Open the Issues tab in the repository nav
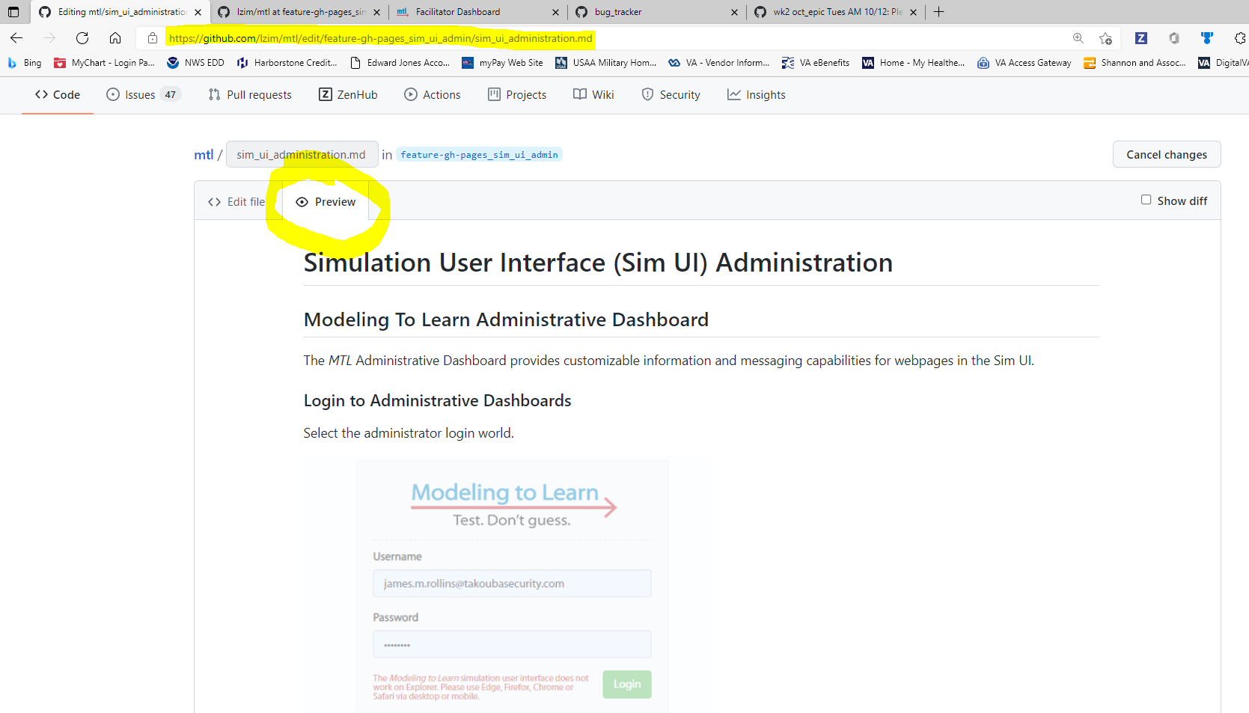This screenshot has width=1249, height=713. 138,94
